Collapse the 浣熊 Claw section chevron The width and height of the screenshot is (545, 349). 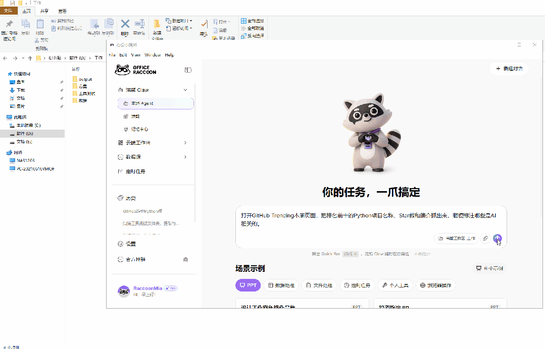coord(185,90)
